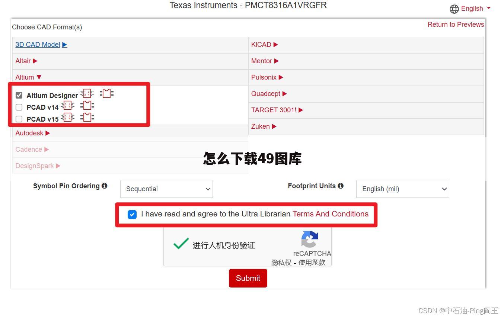Open the reCAPTCHA privacy link 隐私权
Viewport: 504px width, 318px height.
281,263
